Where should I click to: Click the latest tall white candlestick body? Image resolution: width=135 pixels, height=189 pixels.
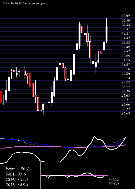coord(107,33)
